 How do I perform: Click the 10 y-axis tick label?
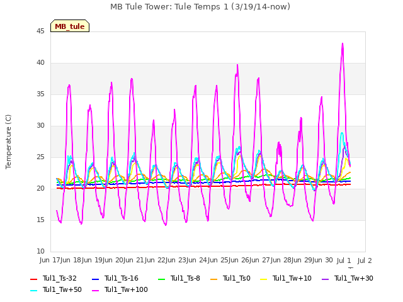(x=40, y=252)
